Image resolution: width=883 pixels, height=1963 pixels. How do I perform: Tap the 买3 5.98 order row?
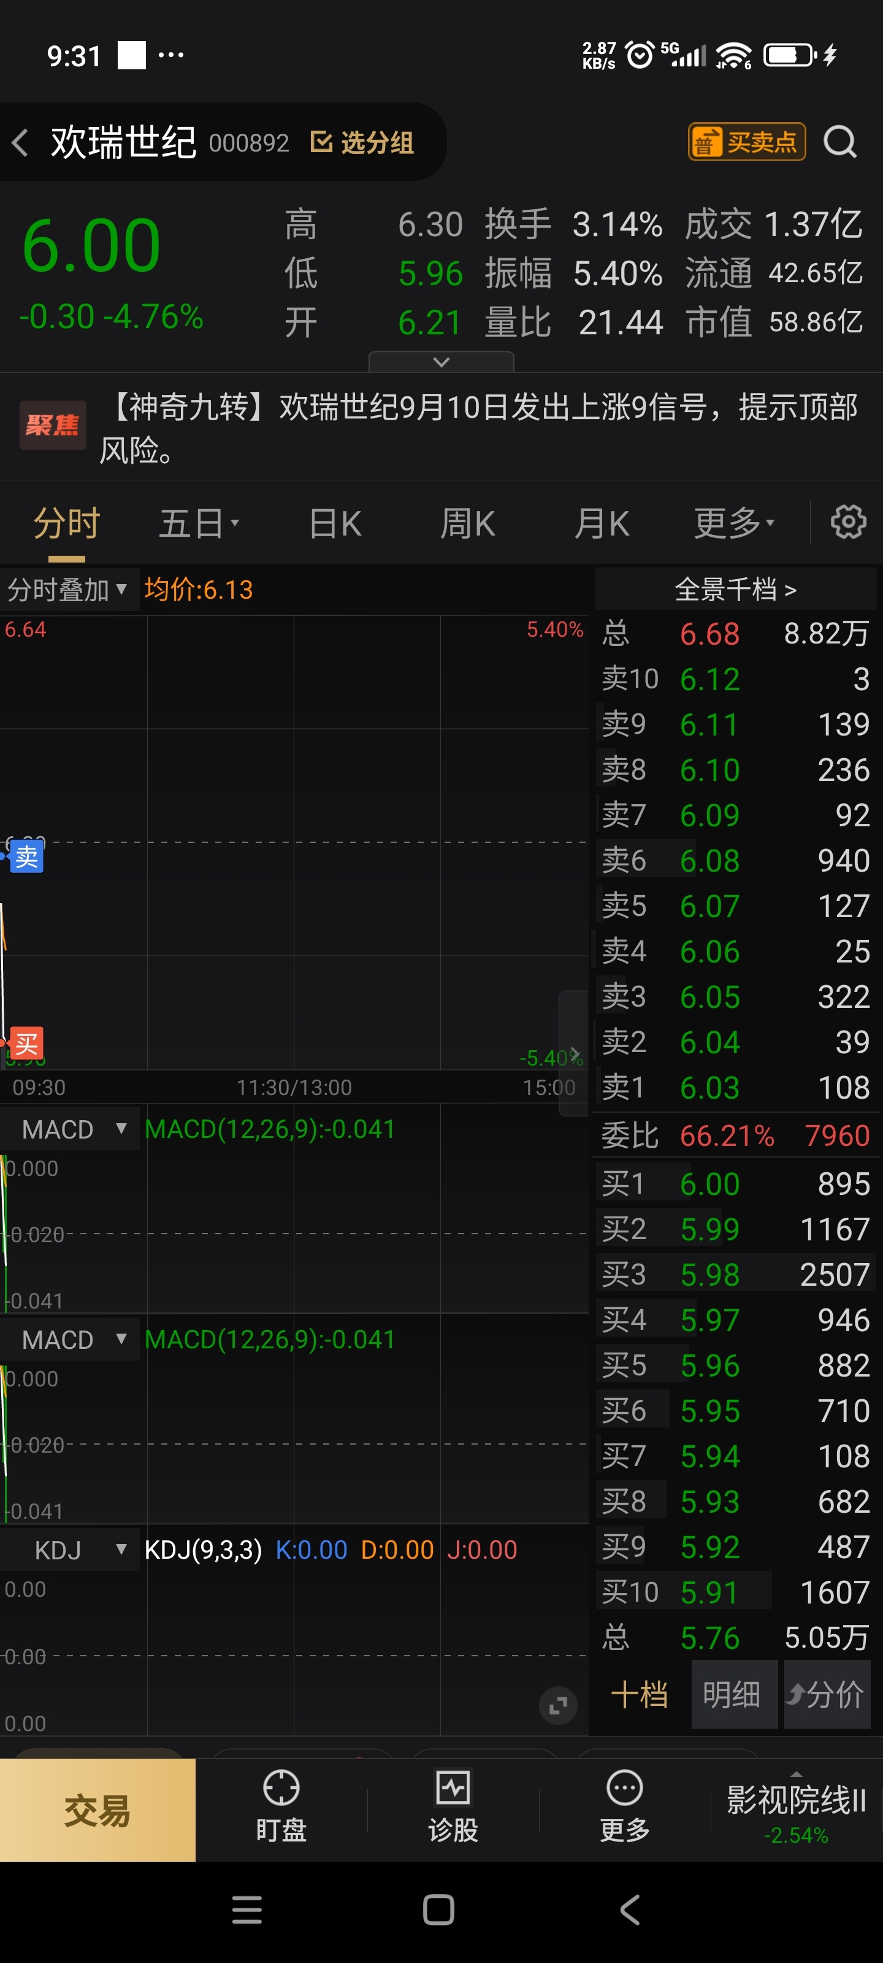point(735,1274)
